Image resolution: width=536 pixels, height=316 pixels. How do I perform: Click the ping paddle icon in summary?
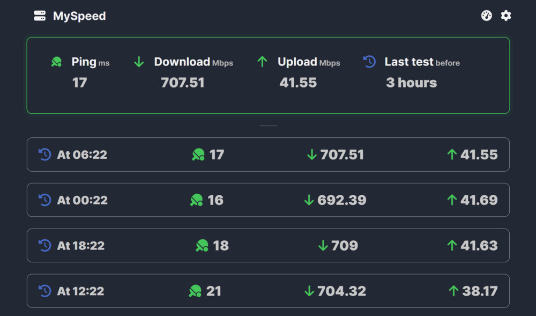pyautogui.click(x=56, y=62)
